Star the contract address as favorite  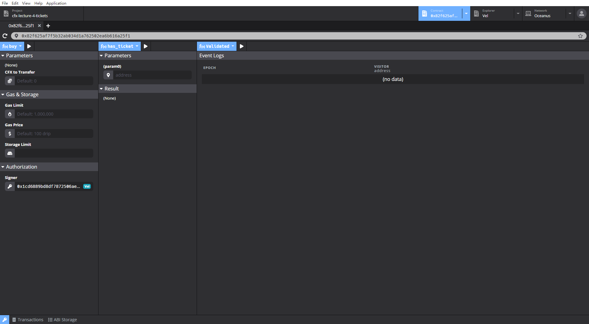point(580,36)
